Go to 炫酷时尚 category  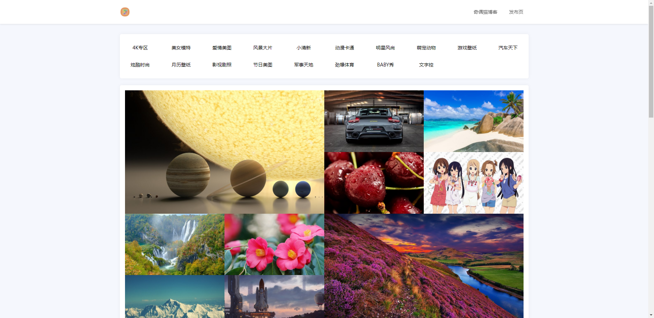coord(140,65)
